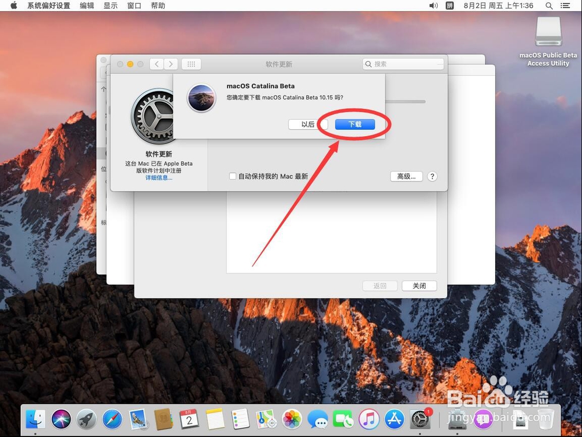The image size is (582, 437).
Task: Go back with the toolbar back arrow
Action: tap(157, 64)
